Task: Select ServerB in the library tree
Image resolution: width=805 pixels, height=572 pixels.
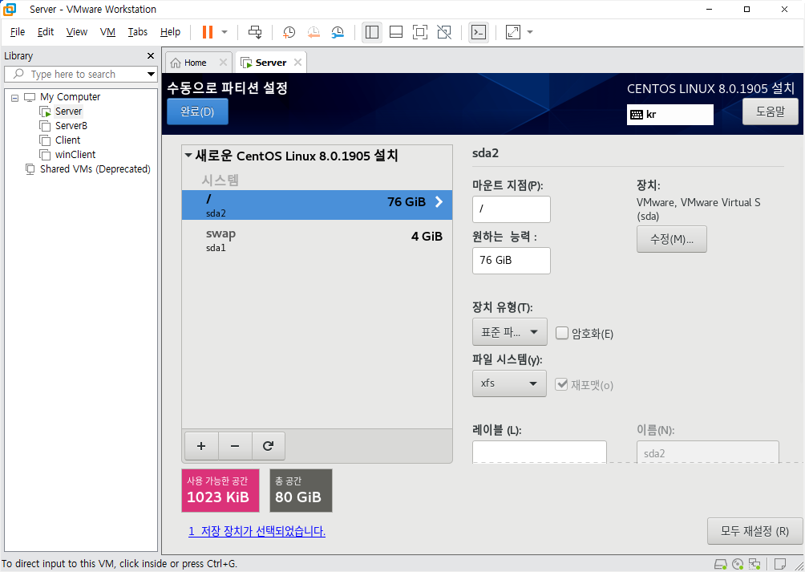Action: click(x=71, y=126)
